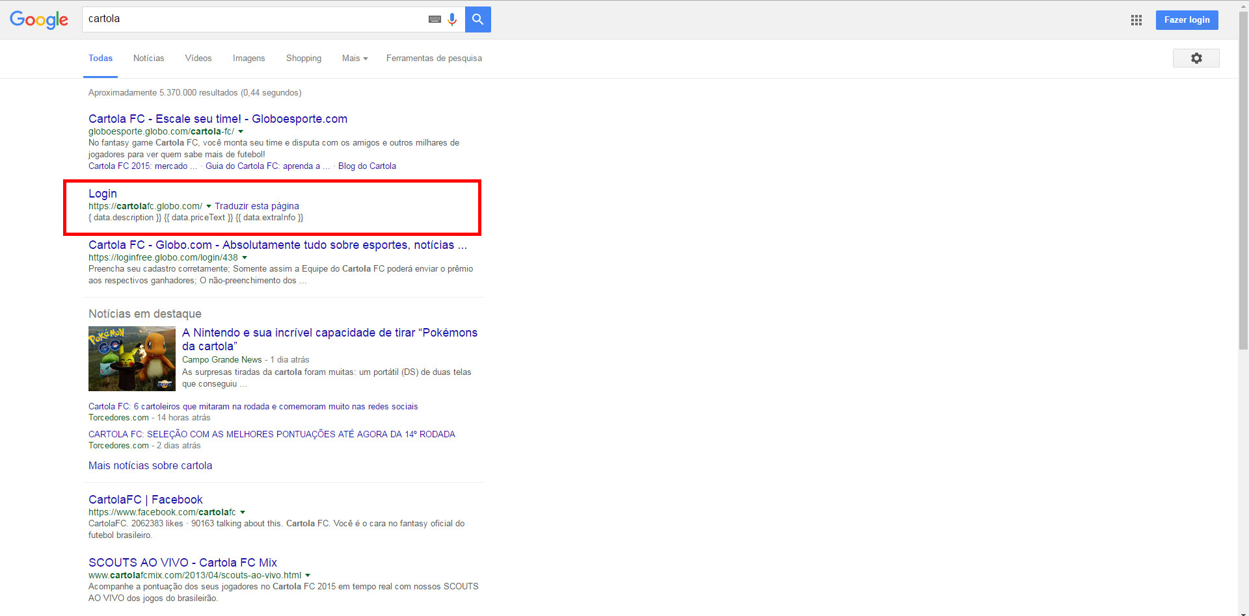Viewport: 1249px width, 616px height.
Task: Expand arrow next to globoesporte.globo.com/cartola-fc/
Action: click(x=241, y=131)
